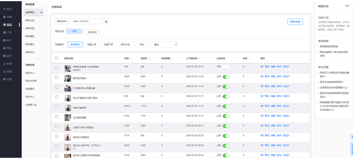
Task: Toggle the 下架 switch for the ¥99 product
Action: [226, 67]
